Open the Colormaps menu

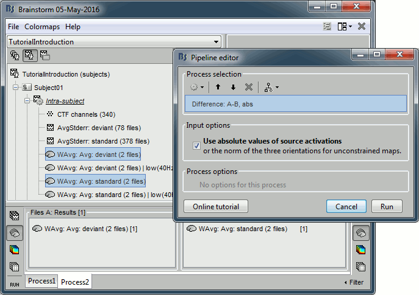[x=42, y=27]
